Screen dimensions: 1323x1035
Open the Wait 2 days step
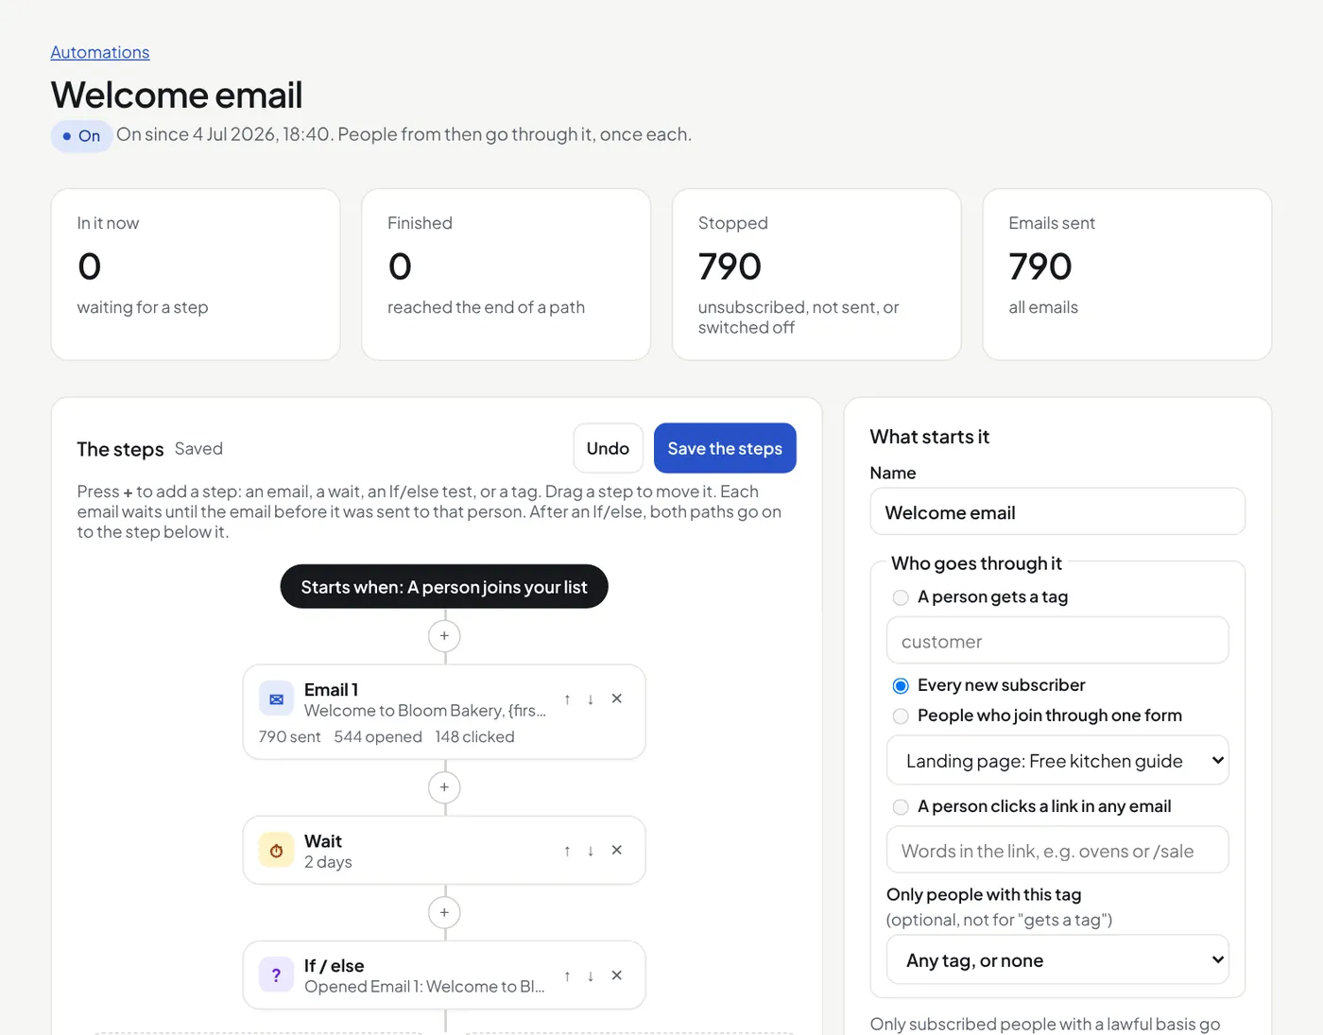[444, 851]
